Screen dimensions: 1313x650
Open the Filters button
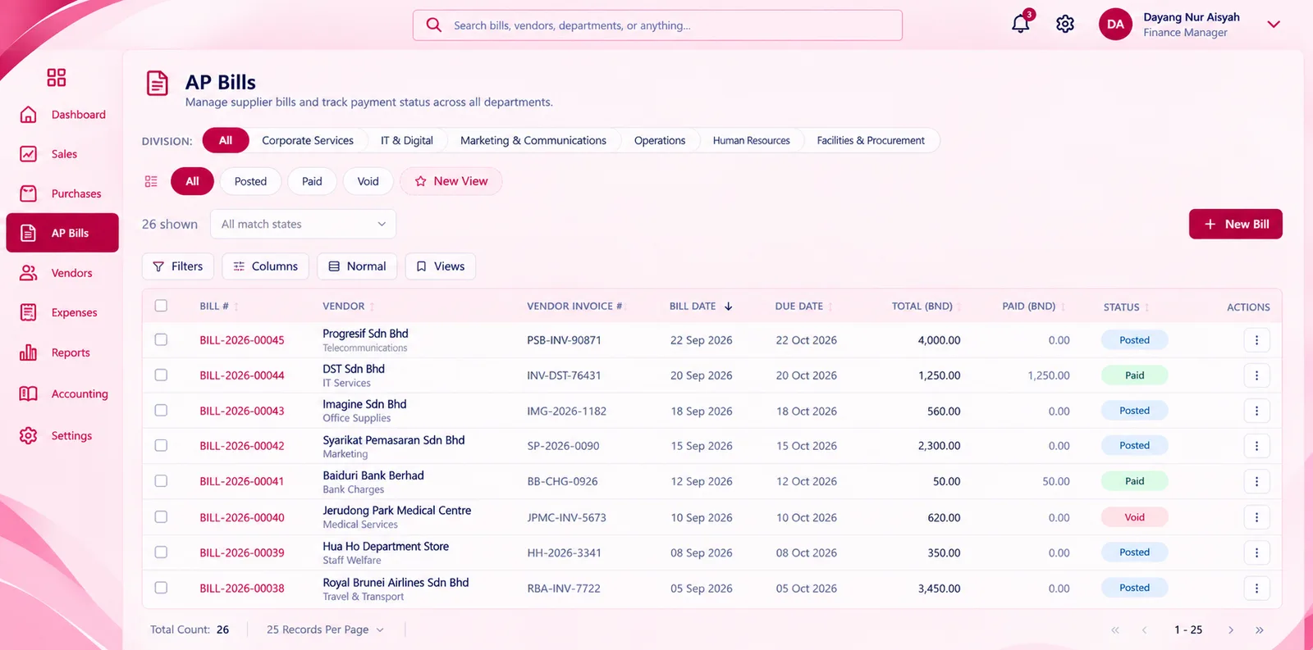(x=178, y=266)
